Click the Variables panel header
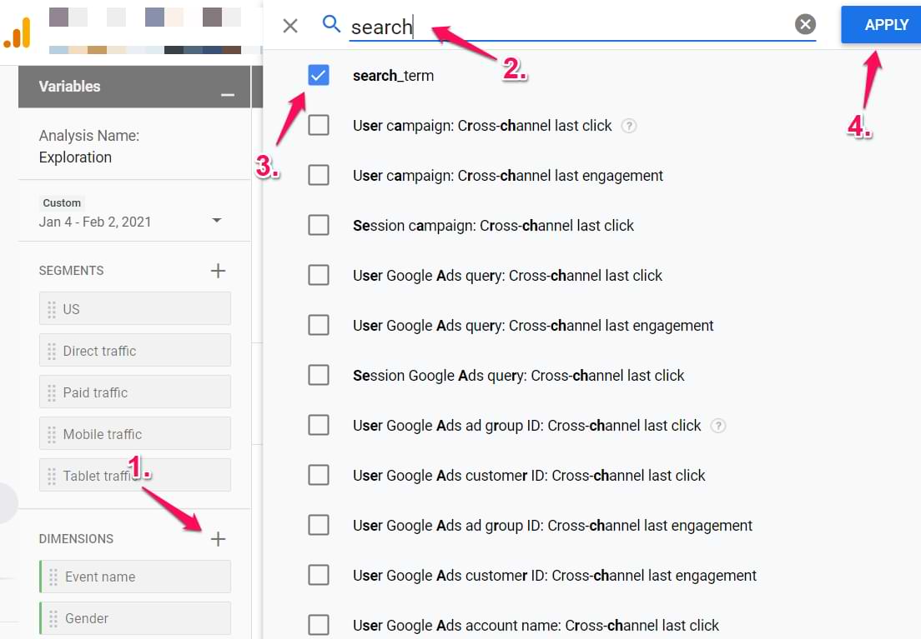 coord(135,87)
